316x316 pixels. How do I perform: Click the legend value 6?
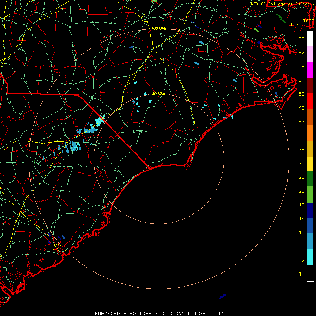[x=303, y=246]
